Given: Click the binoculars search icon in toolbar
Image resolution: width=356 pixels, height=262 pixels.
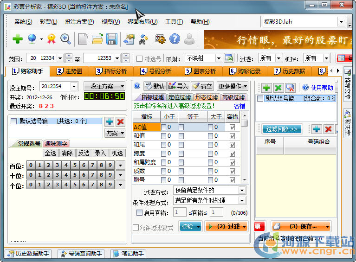Looking at the screenshot, I should coord(143,39).
